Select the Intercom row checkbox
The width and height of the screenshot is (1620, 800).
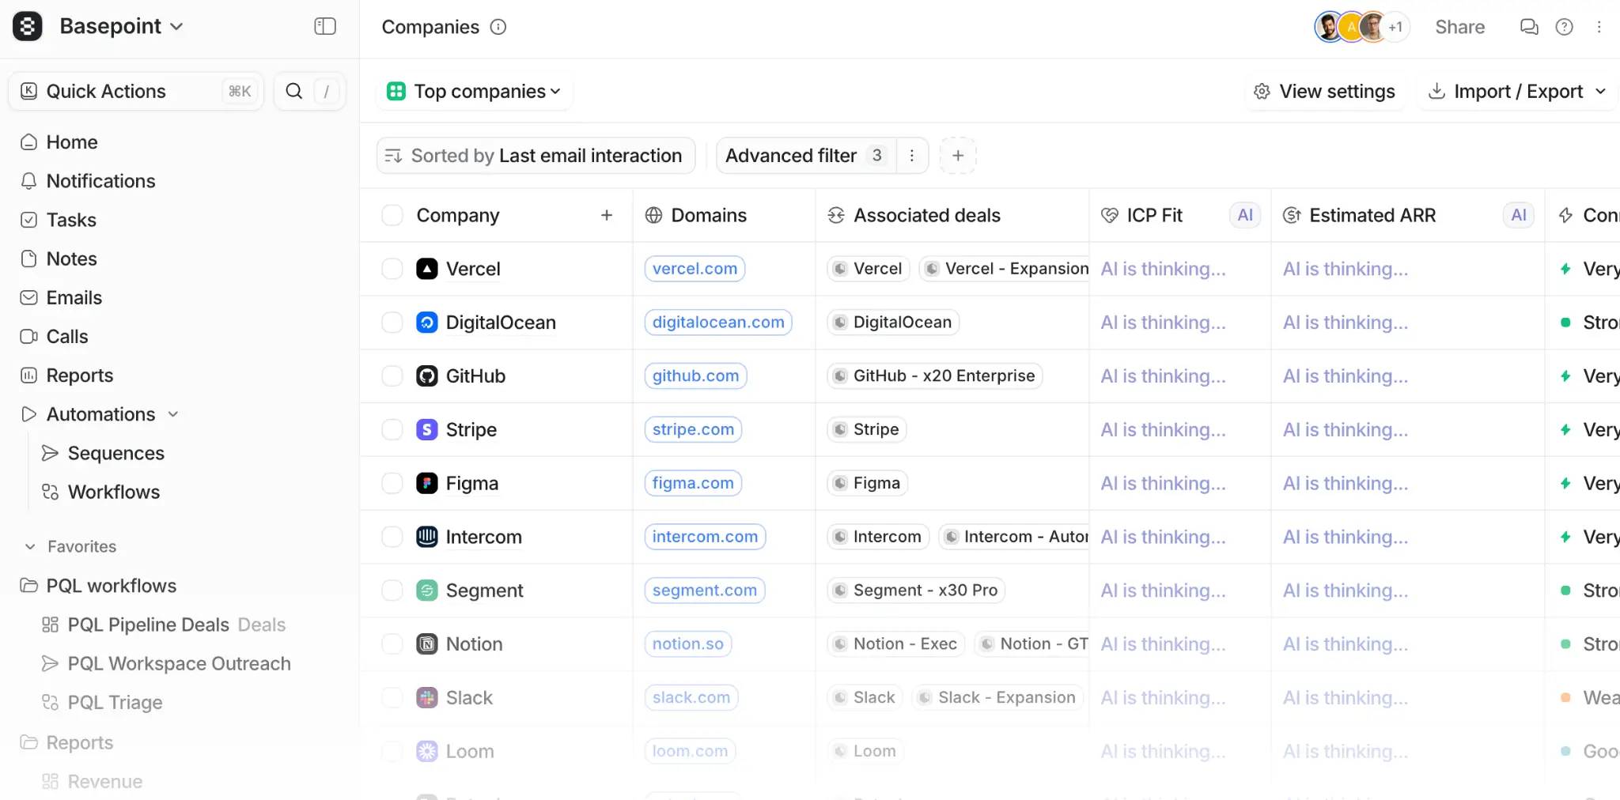[392, 537]
